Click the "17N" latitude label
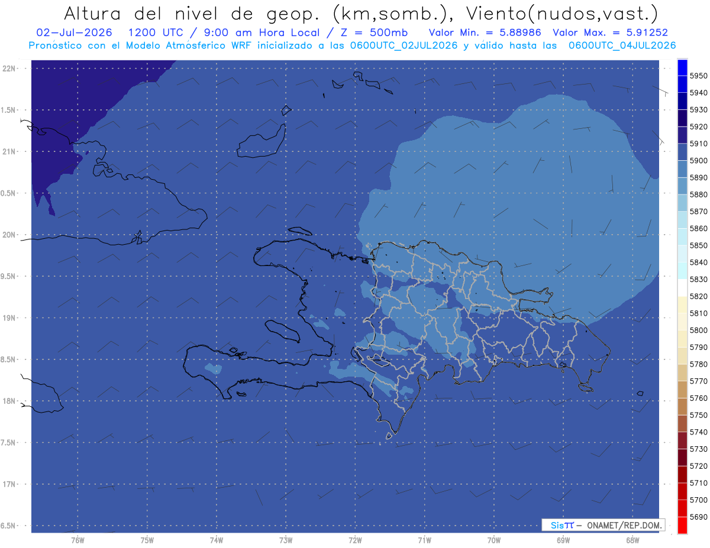Image resolution: width=710 pixels, height=548 pixels. coord(10,484)
